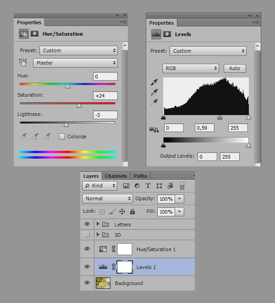Click the lock position move icon

(x=122, y=212)
